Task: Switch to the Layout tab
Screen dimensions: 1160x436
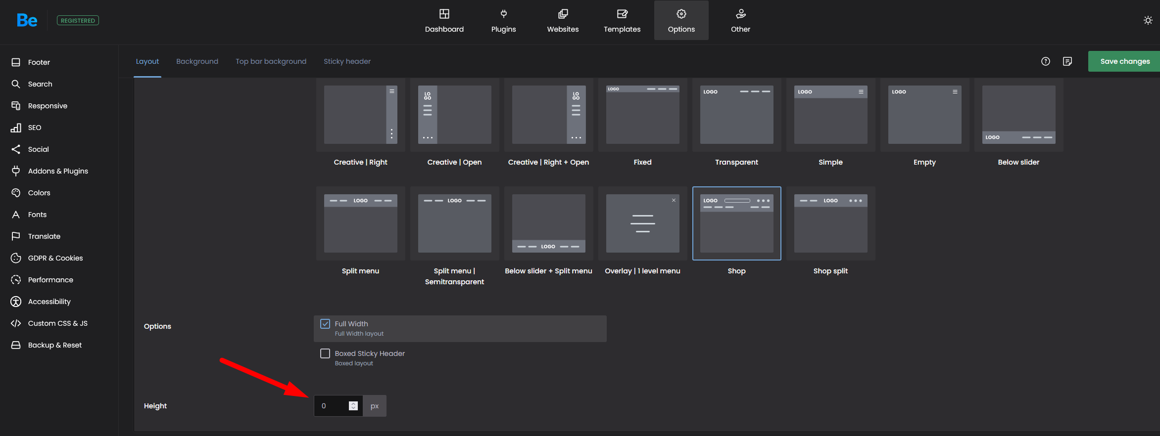Action: [147, 61]
